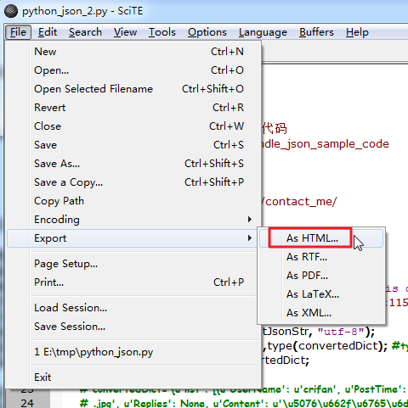Screen dimensions: 408x408
Task: Click the contact_me/ text in editor
Action: 301,202
